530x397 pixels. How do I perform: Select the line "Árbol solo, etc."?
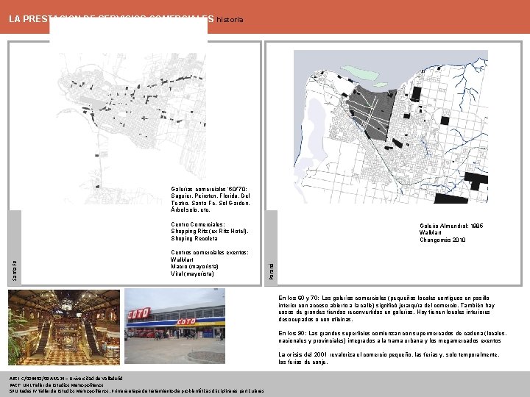click(191, 210)
